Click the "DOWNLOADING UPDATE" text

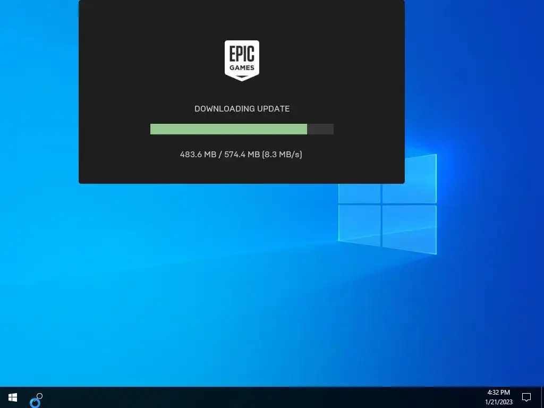click(x=242, y=108)
